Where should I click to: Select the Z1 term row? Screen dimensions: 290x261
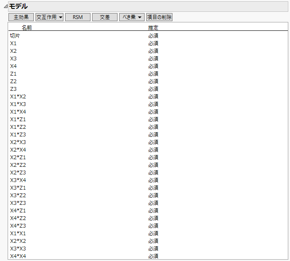coord(14,74)
